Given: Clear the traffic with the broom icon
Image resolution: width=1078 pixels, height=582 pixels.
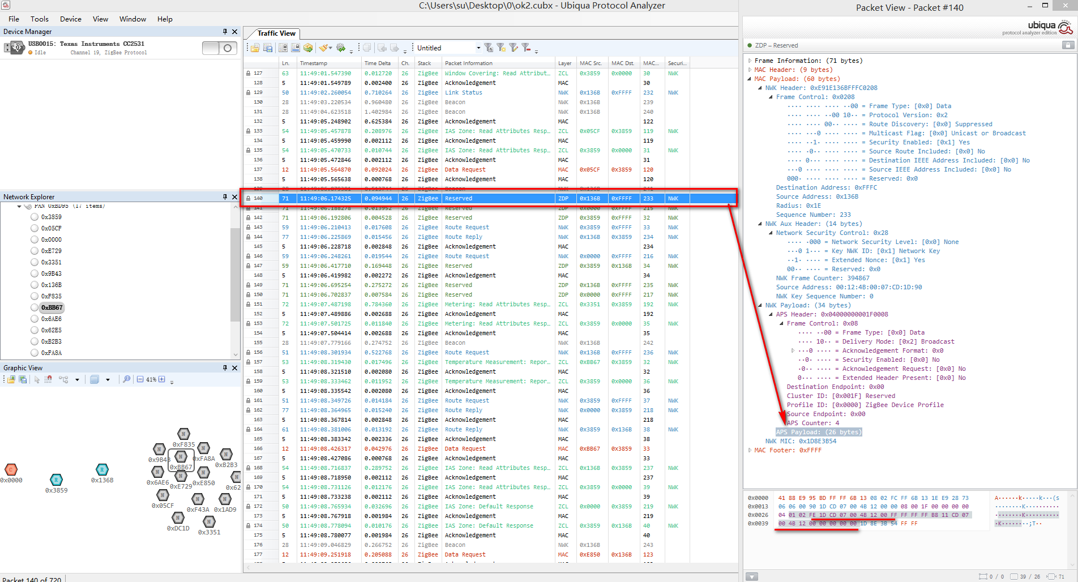Looking at the screenshot, I should 323,48.
